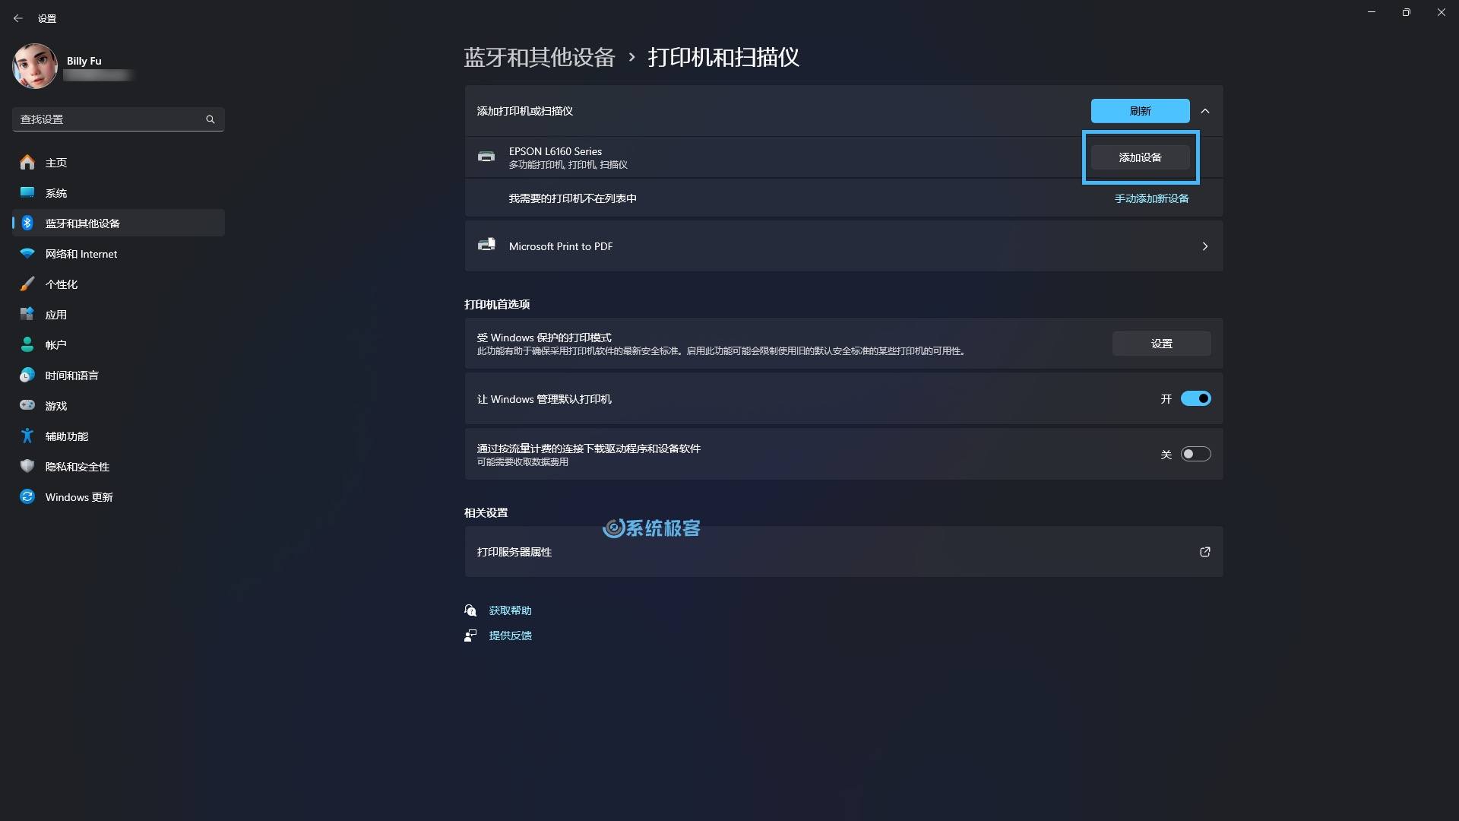
Task: Click the Personalization settings icon
Action: pos(27,284)
